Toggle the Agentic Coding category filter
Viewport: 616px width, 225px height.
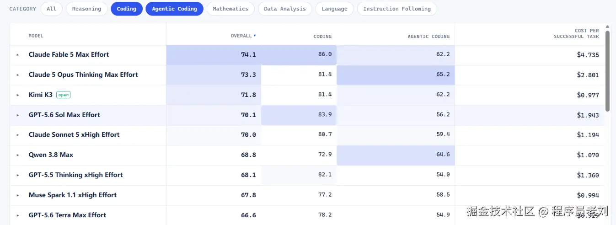(x=174, y=9)
